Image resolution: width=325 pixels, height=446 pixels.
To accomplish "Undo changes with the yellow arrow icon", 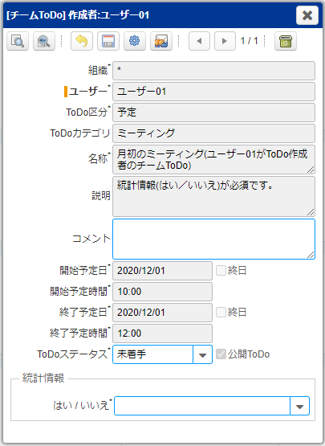I will pos(82,41).
